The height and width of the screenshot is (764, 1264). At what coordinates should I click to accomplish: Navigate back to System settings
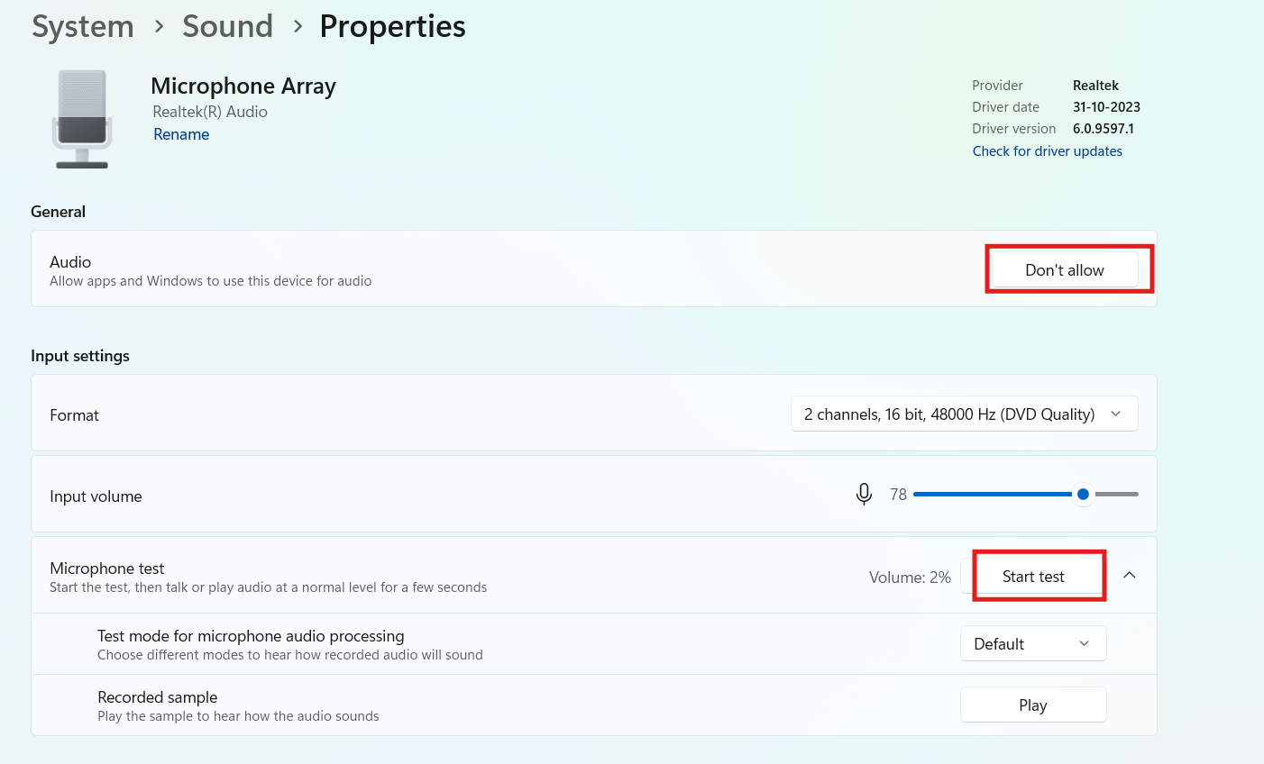(x=82, y=26)
